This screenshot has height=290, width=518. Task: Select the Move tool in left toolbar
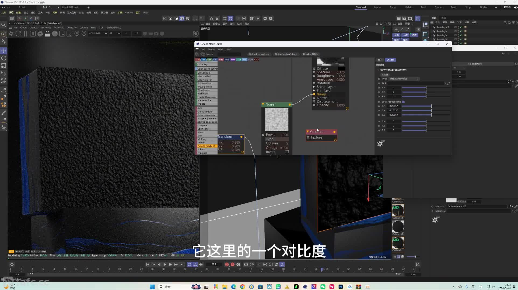[x=4, y=51]
